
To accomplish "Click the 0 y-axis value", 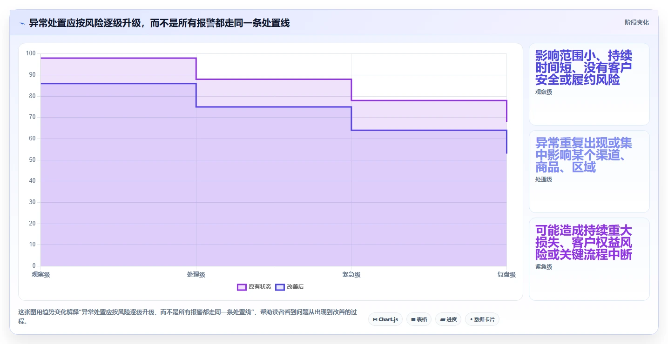I will click(34, 265).
